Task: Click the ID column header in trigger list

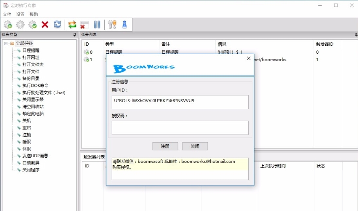Action: click(x=87, y=166)
